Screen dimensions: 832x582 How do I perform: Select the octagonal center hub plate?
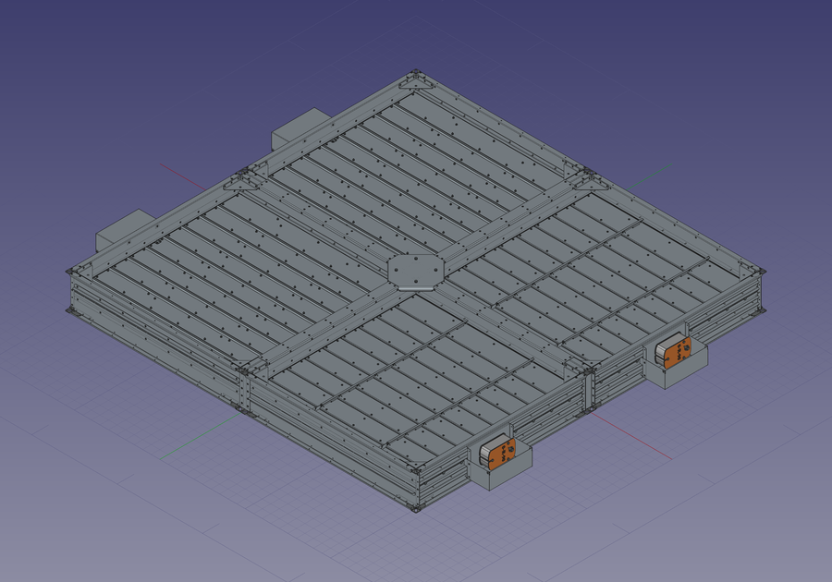pyautogui.click(x=415, y=270)
